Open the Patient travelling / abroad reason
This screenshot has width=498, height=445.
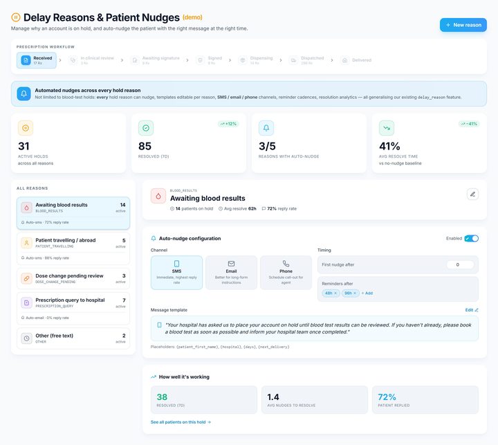pyautogui.click(x=73, y=248)
